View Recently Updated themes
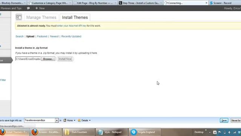This screenshot has height=136, width=241. pyautogui.click(x=71, y=36)
